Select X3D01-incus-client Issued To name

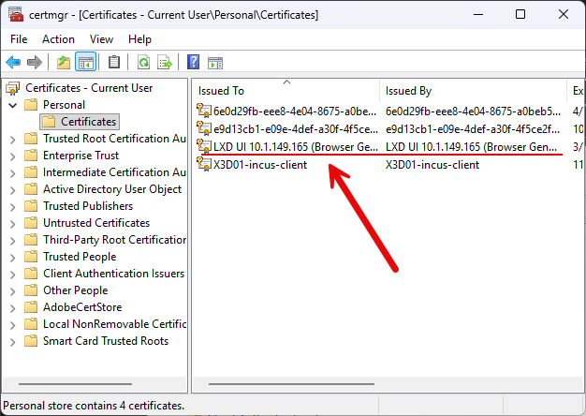coord(260,165)
